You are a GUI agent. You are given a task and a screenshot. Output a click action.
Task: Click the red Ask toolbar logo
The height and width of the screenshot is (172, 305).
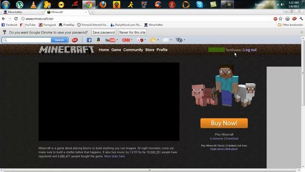75,40
